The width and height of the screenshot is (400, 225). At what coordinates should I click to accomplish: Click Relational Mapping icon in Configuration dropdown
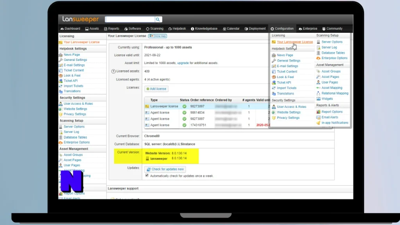click(318, 93)
